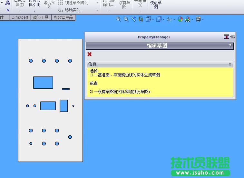
Task: Open the Display Style dropdown arrow
Action: point(163,19)
